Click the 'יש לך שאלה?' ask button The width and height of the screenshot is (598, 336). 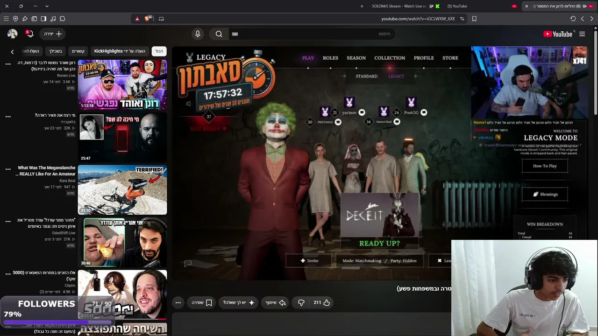pos(239,302)
